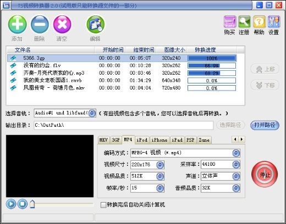Expand the 编码方式 MPEG-4 codec dropdown

point(236,153)
